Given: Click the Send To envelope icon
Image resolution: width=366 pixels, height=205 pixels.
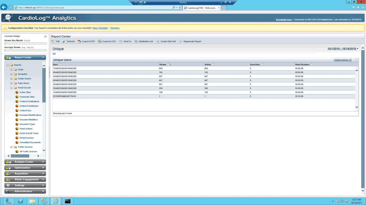Looking at the screenshot, I should tap(121, 41).
